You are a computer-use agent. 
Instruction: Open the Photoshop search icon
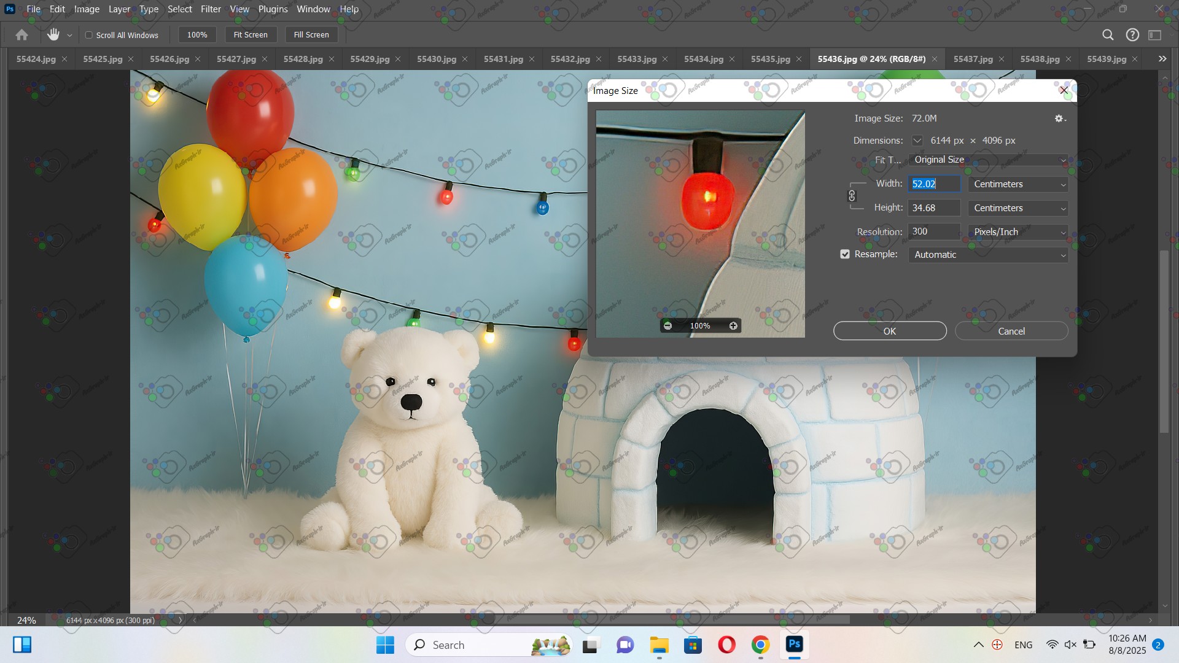click(1108, 35)
